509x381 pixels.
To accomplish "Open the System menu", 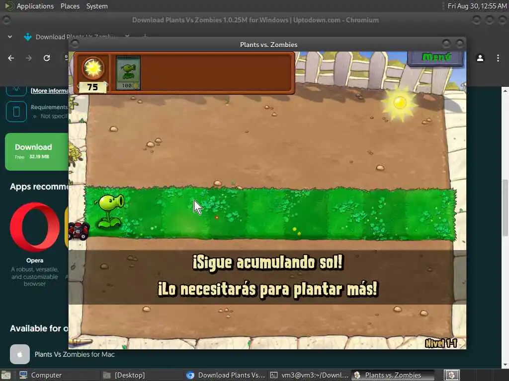I will [x=97, y=6].
